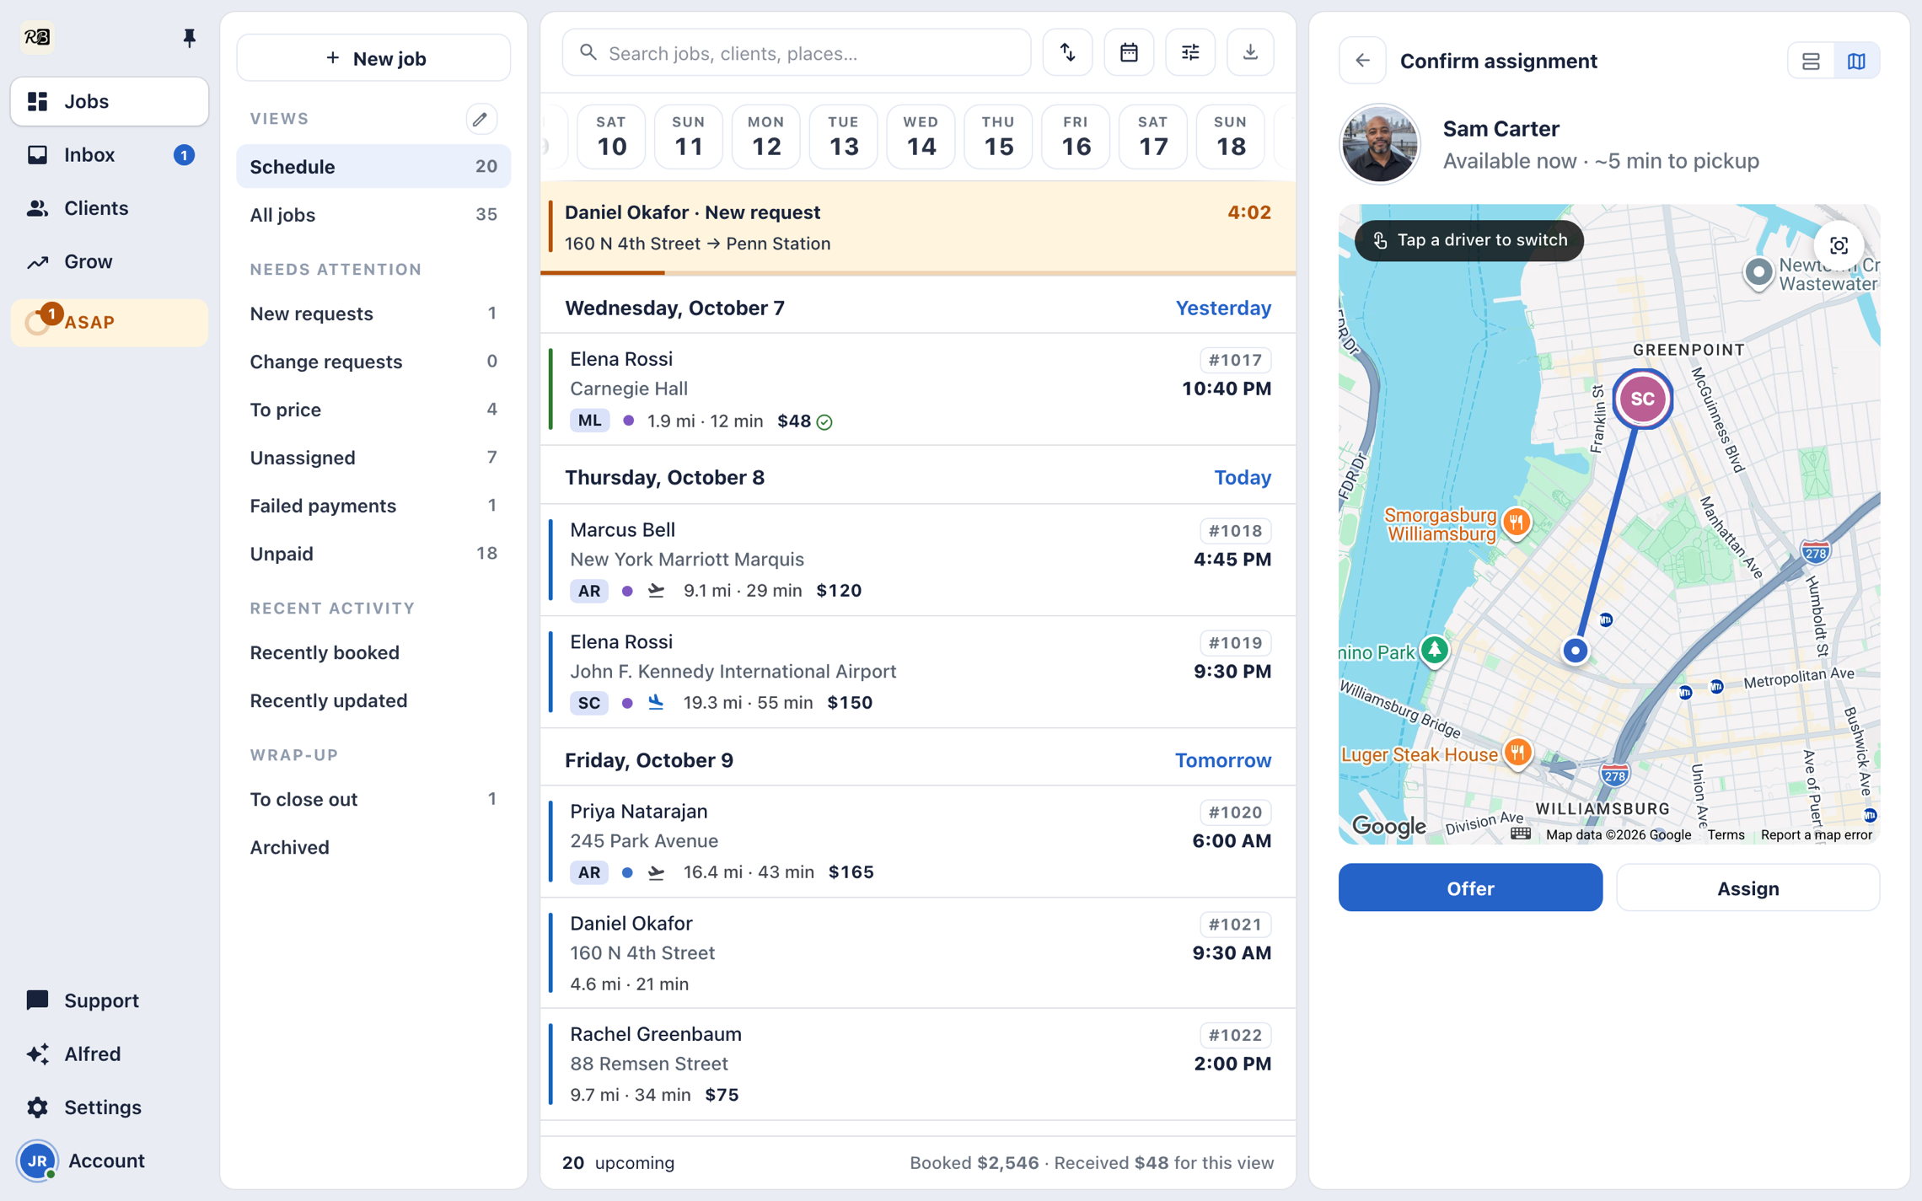Show Unassigned jobs
1922x1201 pixels.
[x=374, y=458]
